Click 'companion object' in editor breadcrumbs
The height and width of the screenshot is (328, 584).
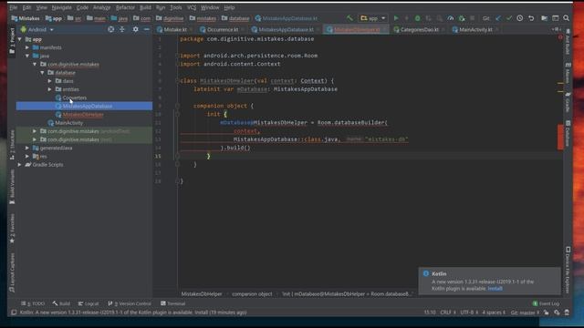252,293
